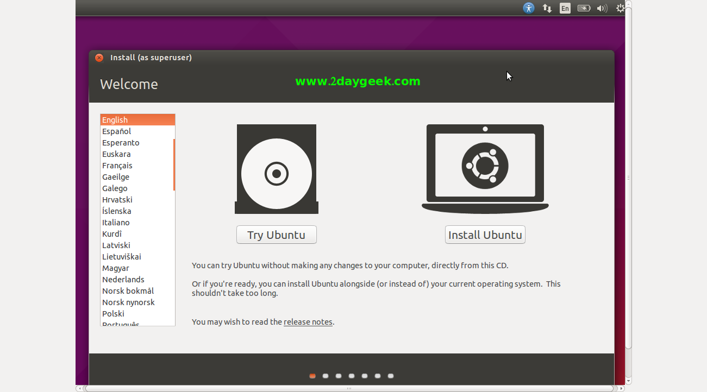This screenshot has width=707, height=392.
Task: Select Euskara language
Action: [137, 154]
